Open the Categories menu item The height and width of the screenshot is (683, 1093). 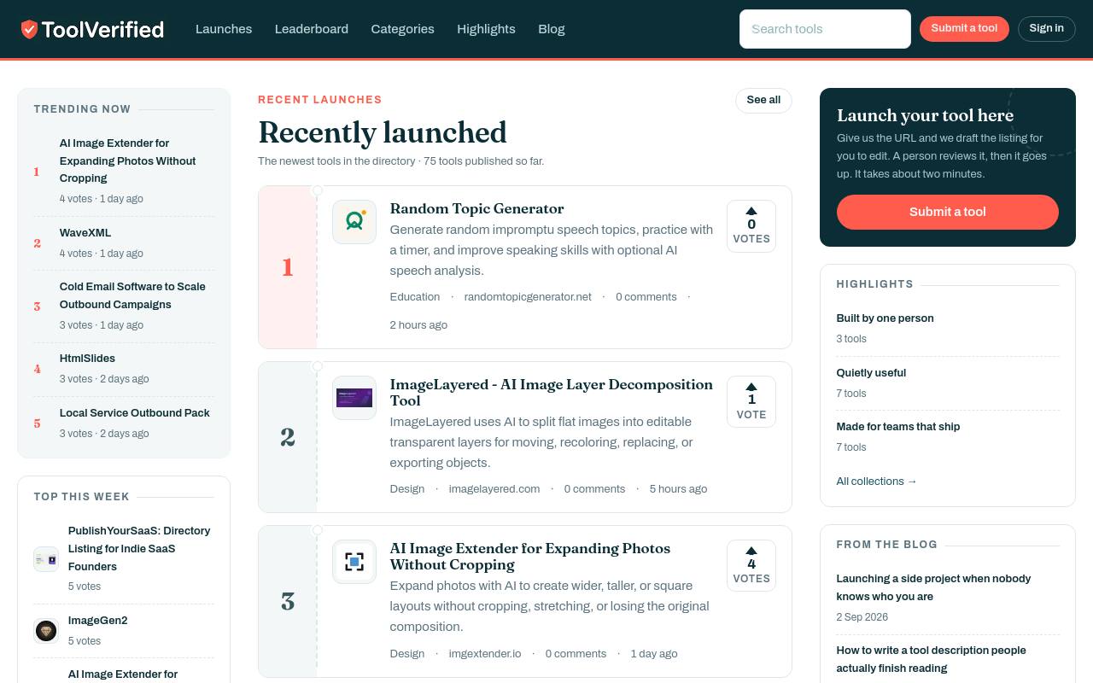pyautogui.click(x=403, y=29)
